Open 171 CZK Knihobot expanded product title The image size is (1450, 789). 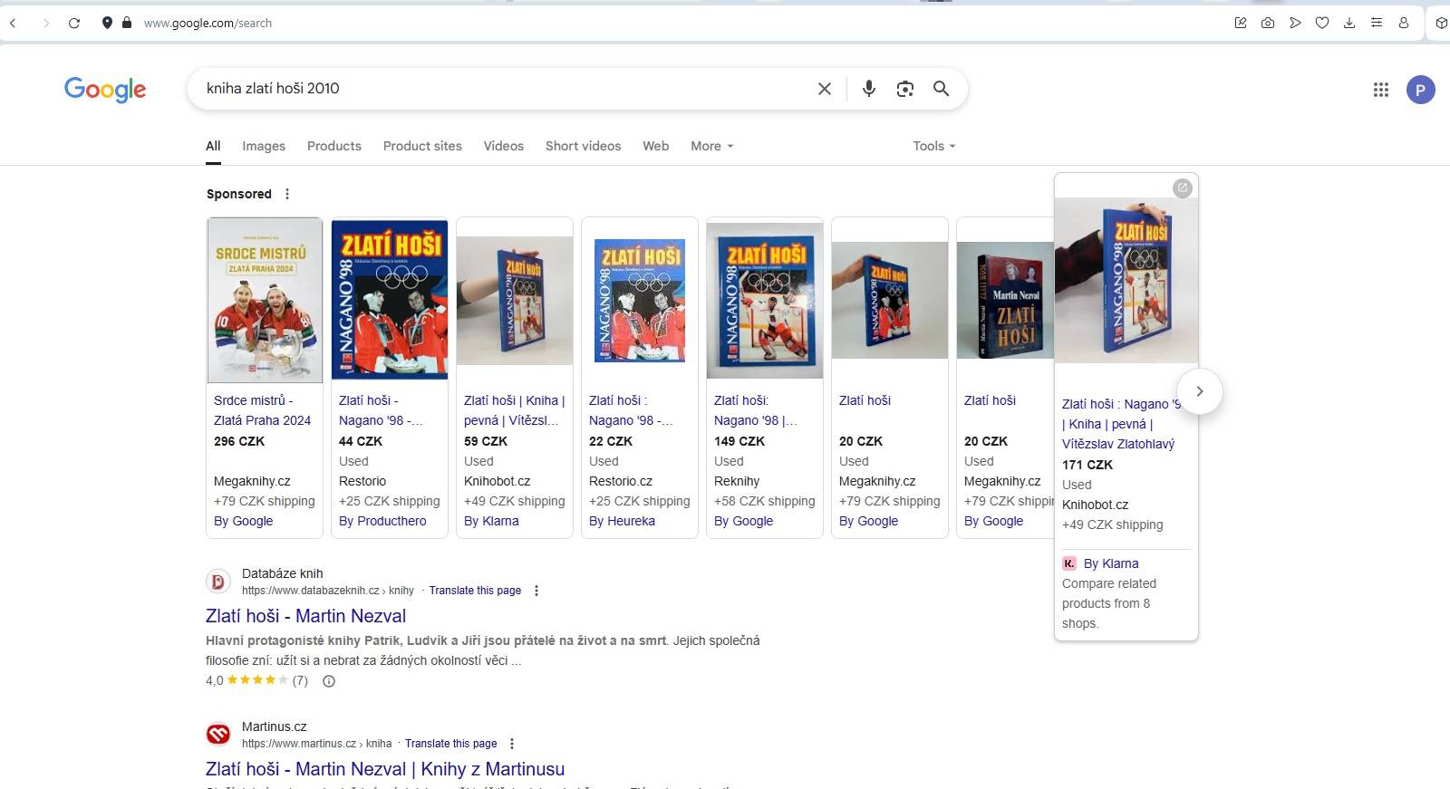[x=1121, y=424]
